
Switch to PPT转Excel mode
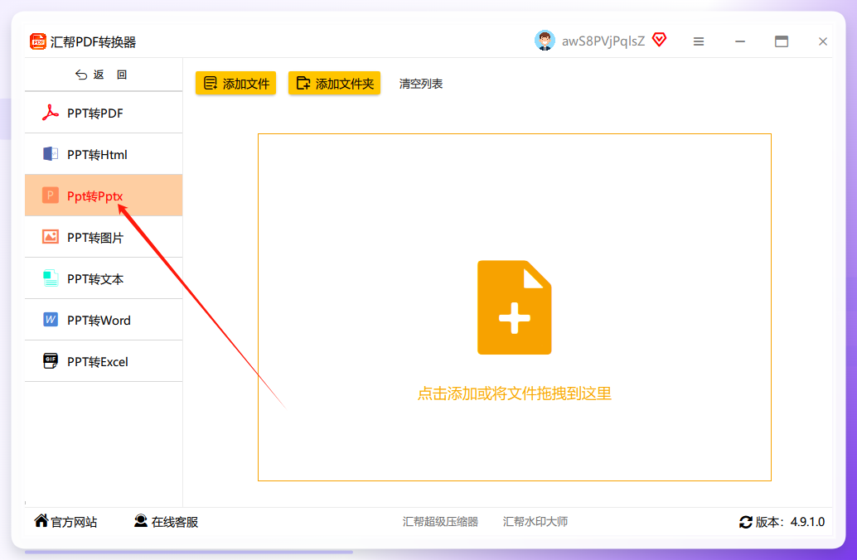104,361
